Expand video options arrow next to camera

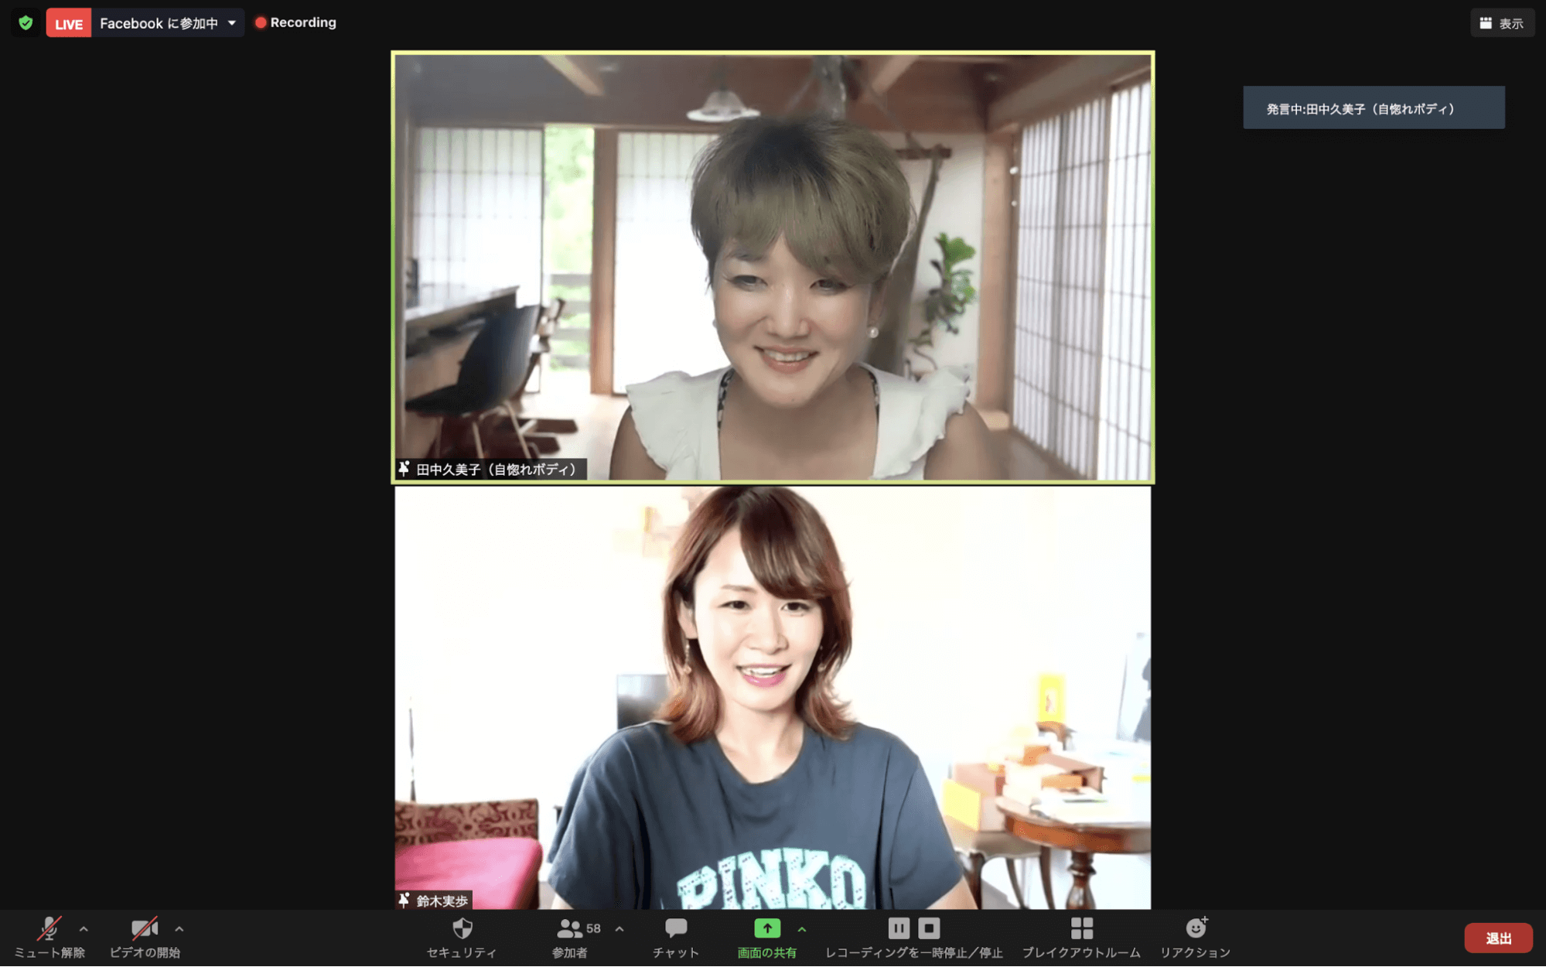pos(179,929)
